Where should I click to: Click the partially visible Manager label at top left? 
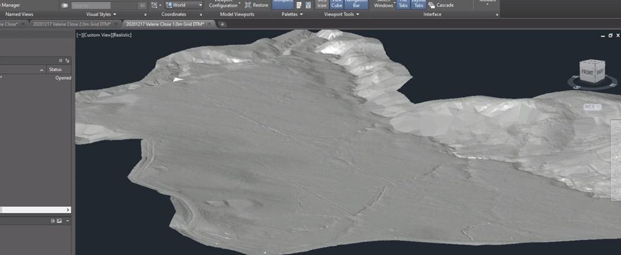click(10, 5)
